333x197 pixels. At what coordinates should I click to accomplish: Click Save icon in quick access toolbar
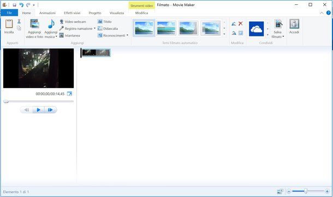pos(14,5)
